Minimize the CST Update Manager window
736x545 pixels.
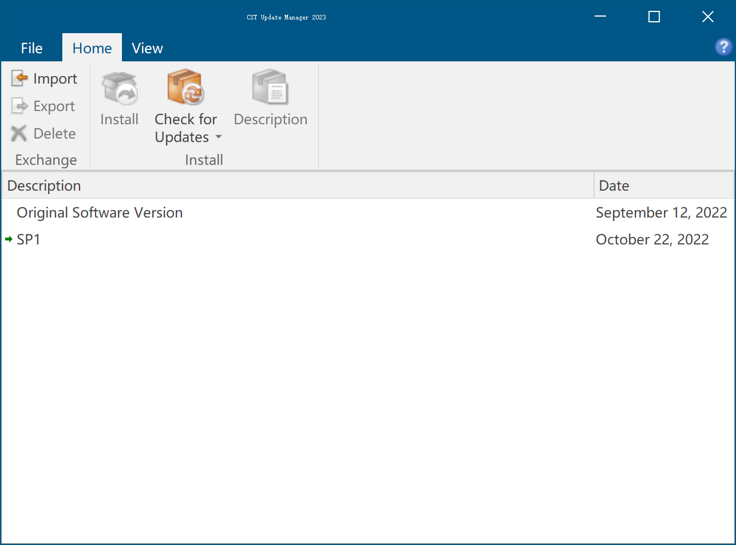coord(600,17)
